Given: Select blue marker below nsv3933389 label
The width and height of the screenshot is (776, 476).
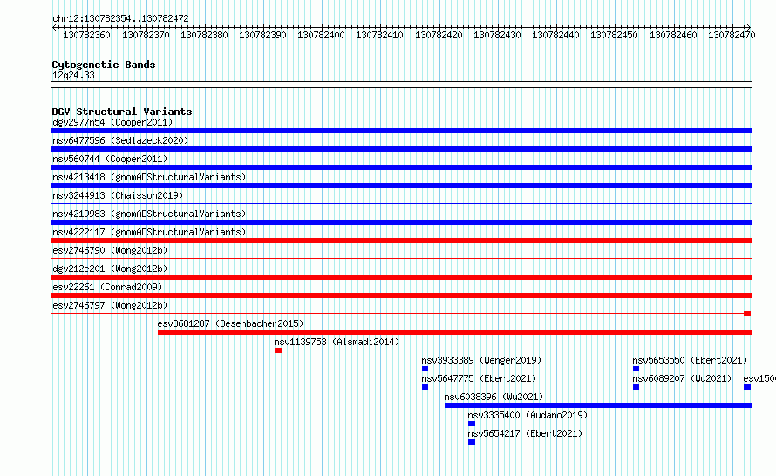Looking at the screenshot, I should [425, 369].
